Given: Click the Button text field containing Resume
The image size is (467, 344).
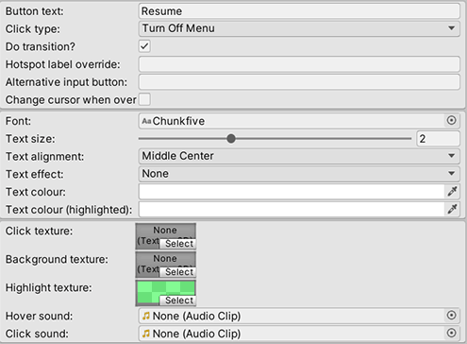Looking at the screenshot, I should point(299,11).
